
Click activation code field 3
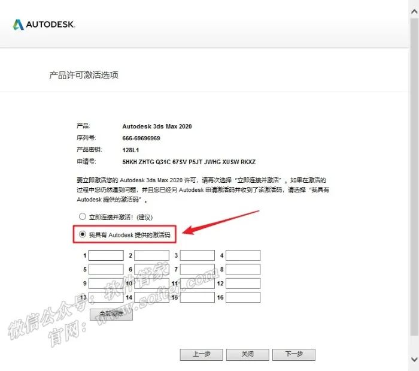click(197, 256)
